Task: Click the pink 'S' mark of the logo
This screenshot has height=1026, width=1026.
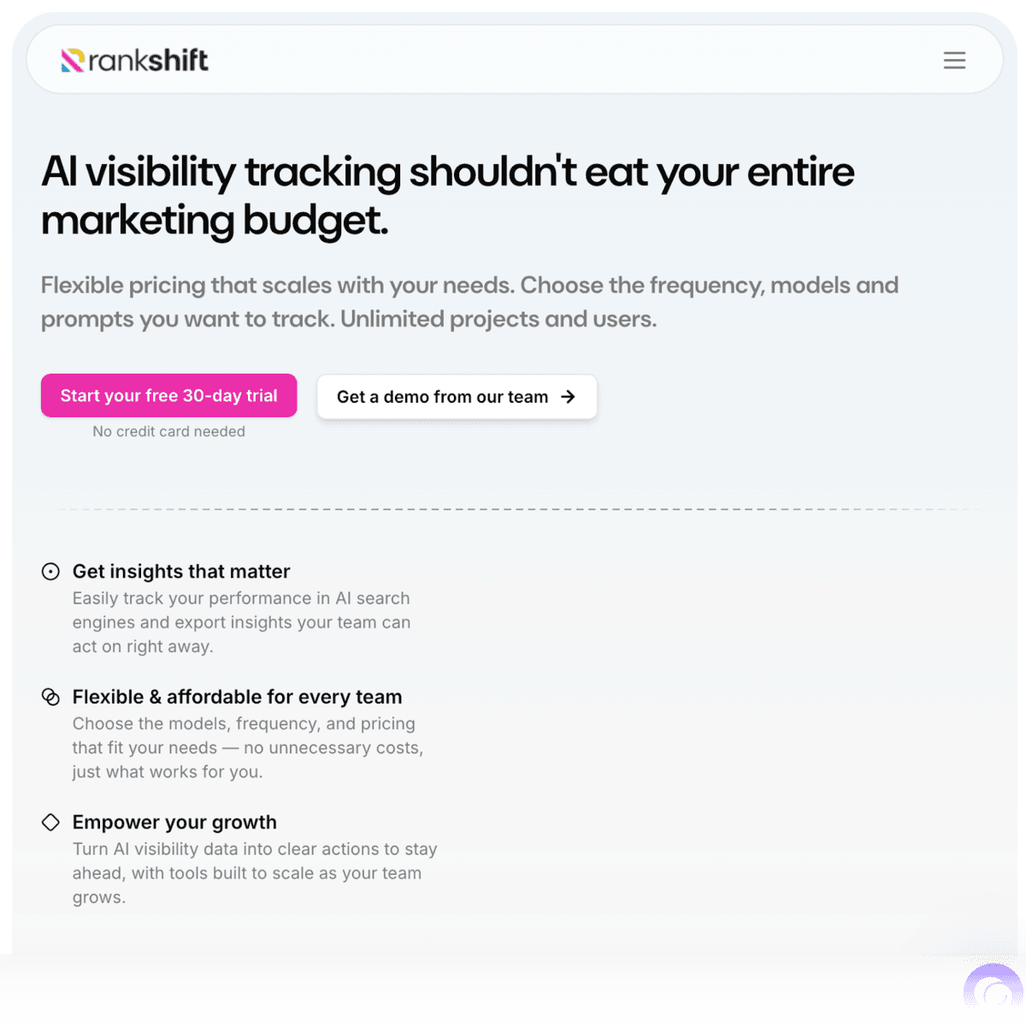Action: 73,59
